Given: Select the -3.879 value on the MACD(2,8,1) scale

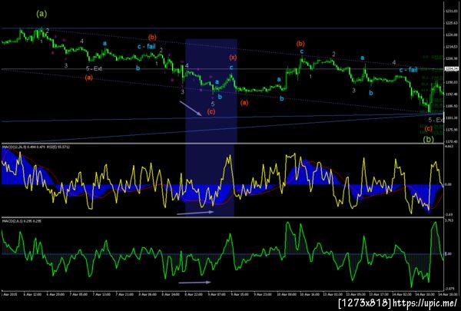Looking at the screenshot, I should click(449, 289).
